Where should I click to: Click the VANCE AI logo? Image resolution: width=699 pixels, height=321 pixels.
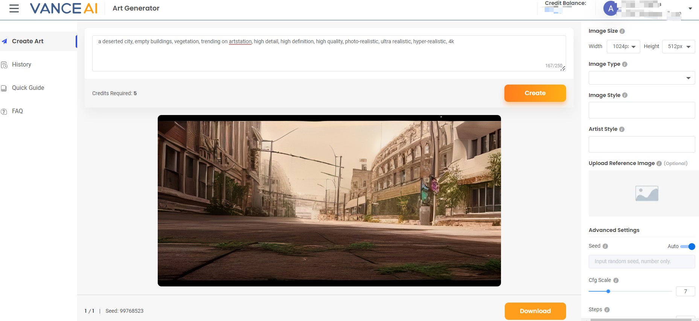point(64,8)
